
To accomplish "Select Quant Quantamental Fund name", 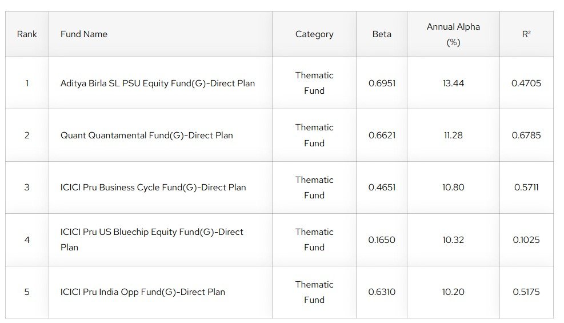I will tap(147, 135).
